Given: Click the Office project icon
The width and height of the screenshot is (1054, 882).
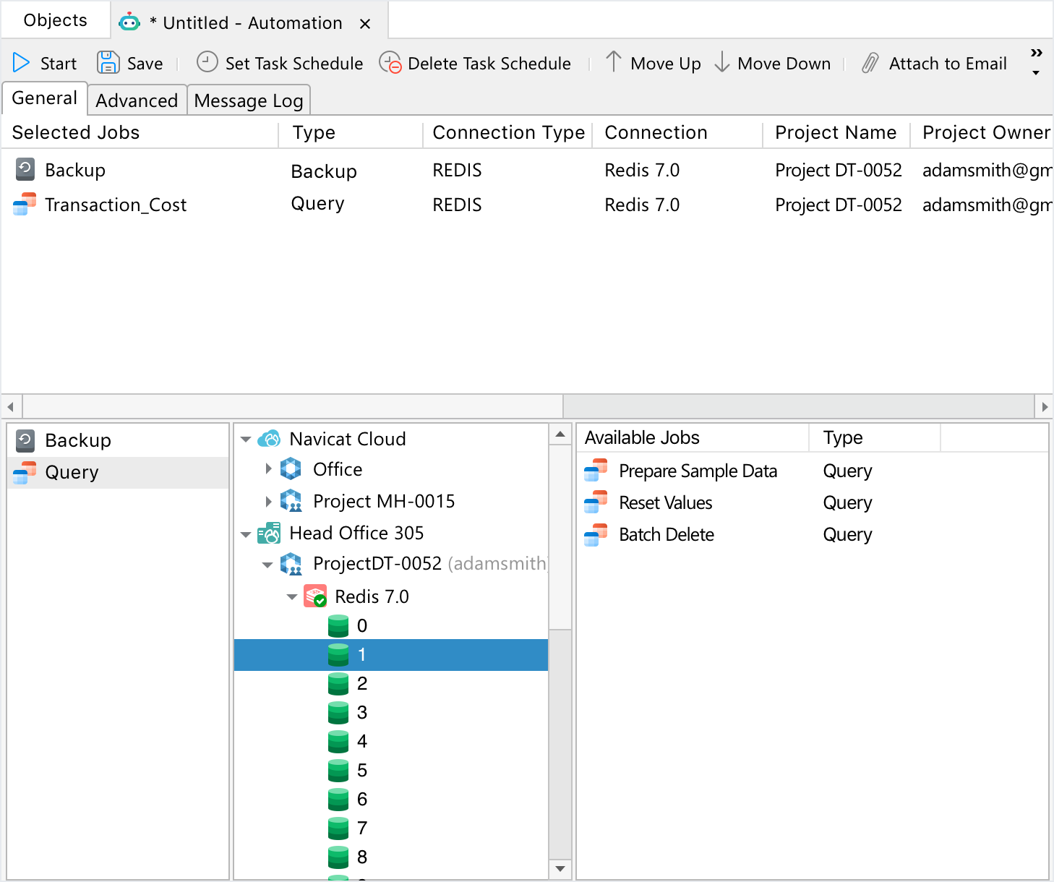Looking at the screenshot, I should (291, 468).
